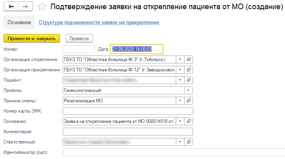Open the Профиль dropdown
Image resolution: width=285 pixels, height=159 pixels.
coord(189,90)
